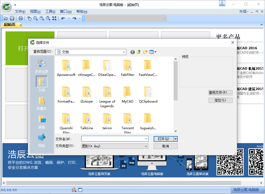Expand the 外观 appearance menu

coord(244,11)
